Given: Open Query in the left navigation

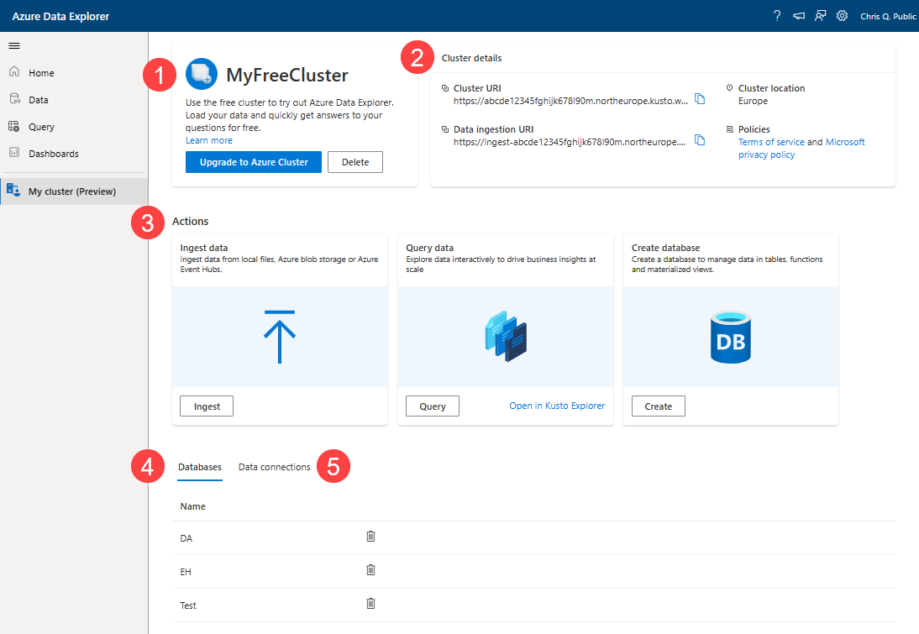Looking at the screenshot, I should (41, 127).
